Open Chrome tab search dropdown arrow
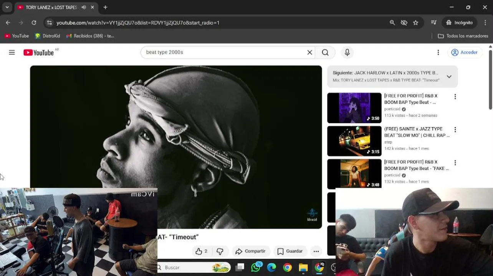This screenshot has width=493, height=276. (x=7, y=7)
